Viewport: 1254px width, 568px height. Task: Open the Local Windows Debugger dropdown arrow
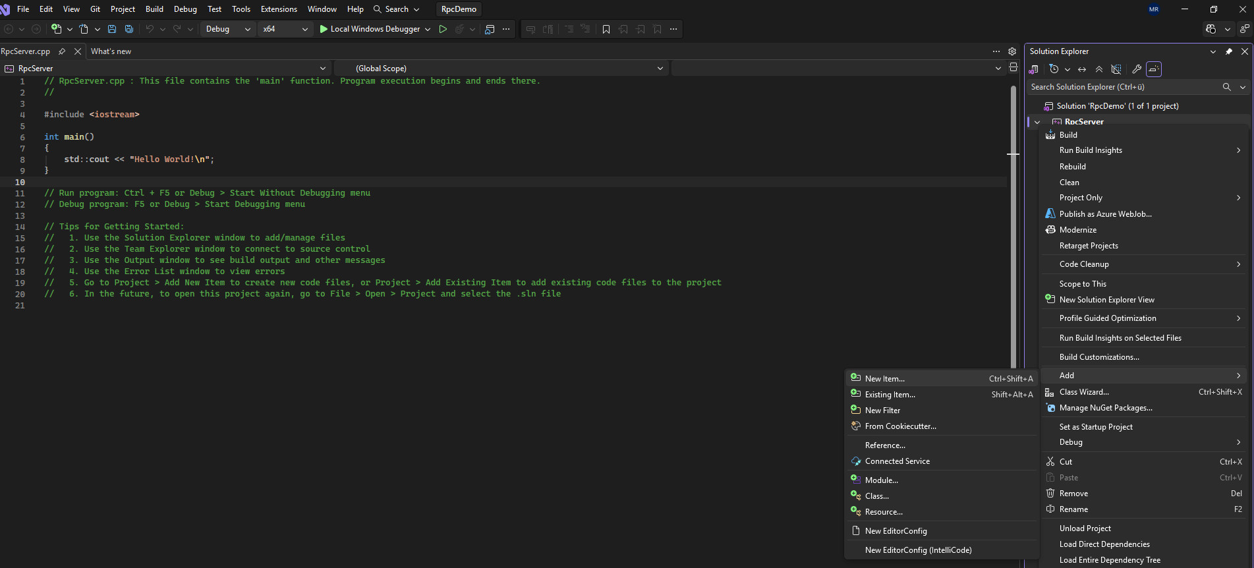pos(428,29)
